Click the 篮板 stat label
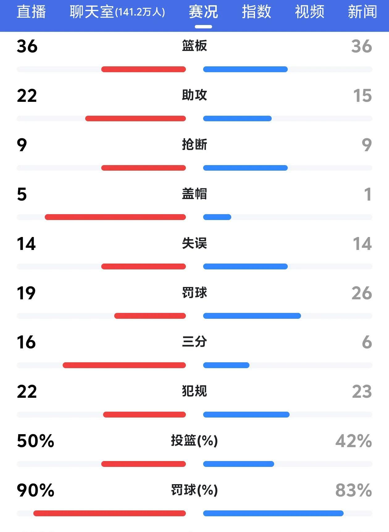The width and height of the screenshot is (389, 532). (x=194, y=46)
